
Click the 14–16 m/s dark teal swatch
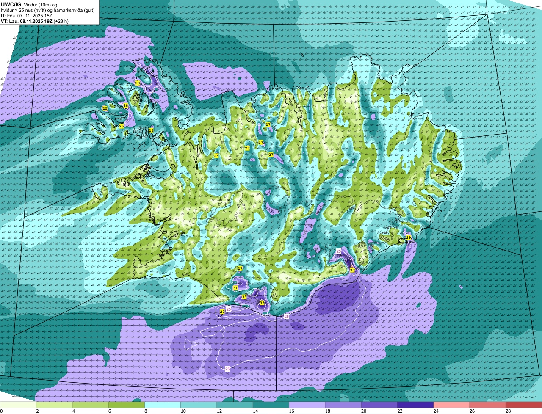click(x=271, y=405)
